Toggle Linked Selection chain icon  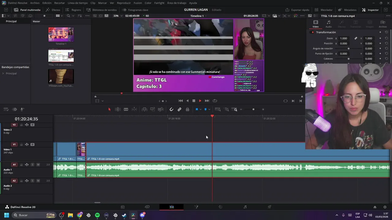pyautogui.click(x=179, y=109)
